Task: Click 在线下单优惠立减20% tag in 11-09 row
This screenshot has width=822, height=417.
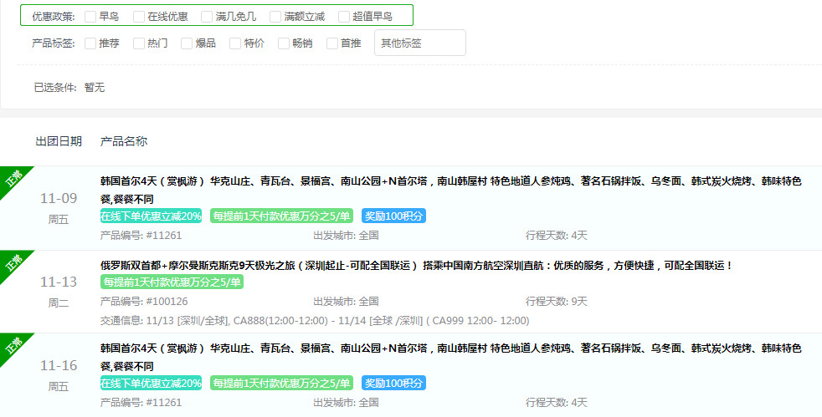Action: 151,216
